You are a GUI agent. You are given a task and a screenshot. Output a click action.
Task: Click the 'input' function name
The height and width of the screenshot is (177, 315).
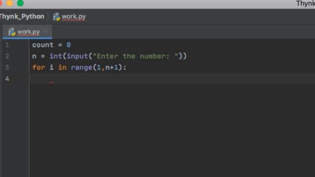tap(77, 56)
